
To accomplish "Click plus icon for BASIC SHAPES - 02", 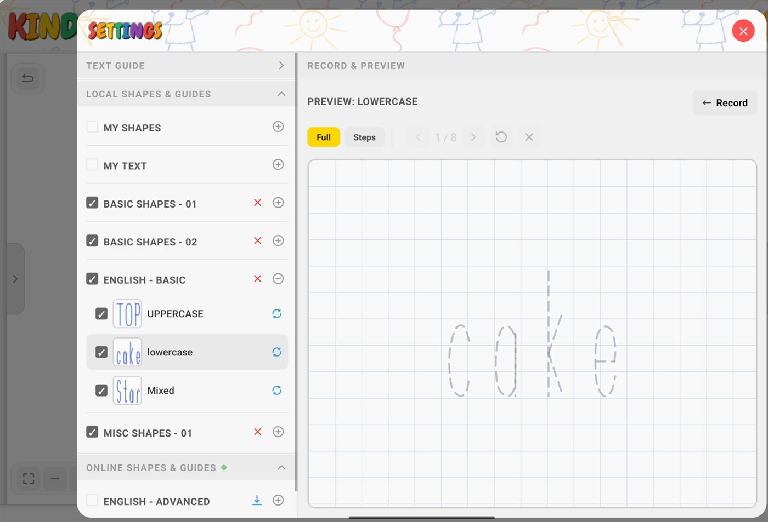I will pos(278,241).
